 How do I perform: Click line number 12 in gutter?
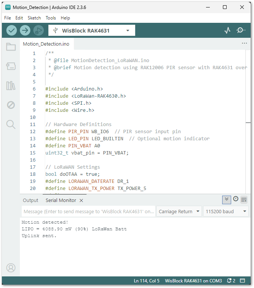[33, 132]
